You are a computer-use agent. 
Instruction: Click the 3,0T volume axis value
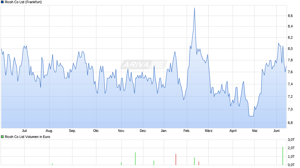coord(291,140)
